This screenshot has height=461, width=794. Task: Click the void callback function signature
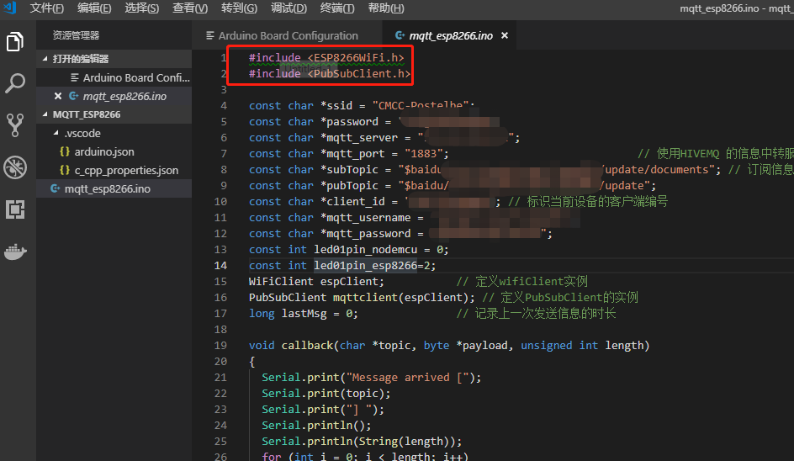pyautogui.click(x=449, y=345)
